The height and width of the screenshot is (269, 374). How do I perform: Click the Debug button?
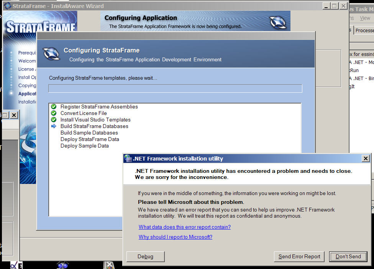145,257
